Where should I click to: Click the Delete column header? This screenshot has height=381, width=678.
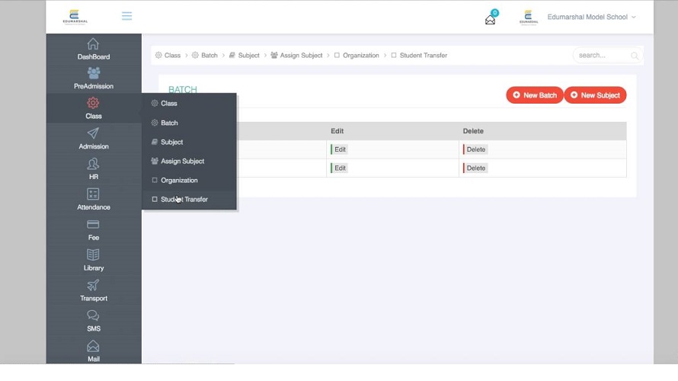point(473,131)
